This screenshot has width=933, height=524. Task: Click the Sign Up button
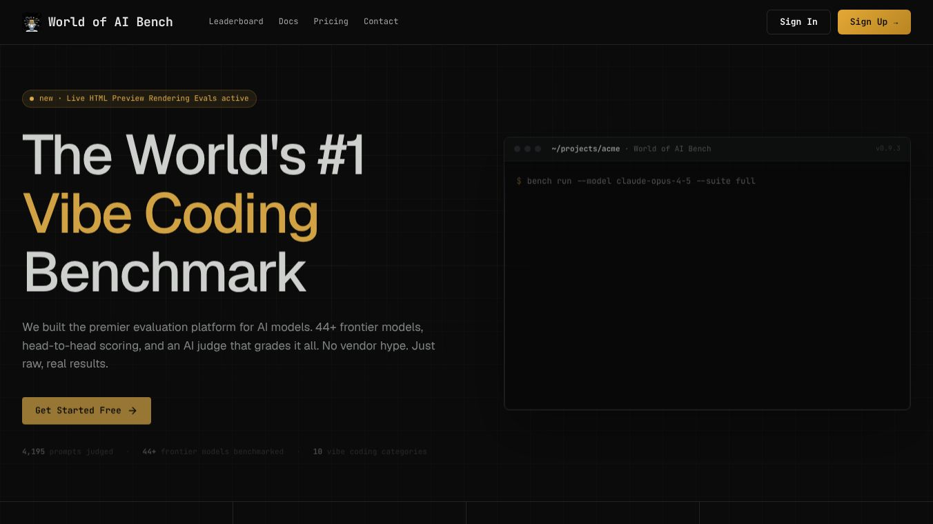tap(874, 22)
